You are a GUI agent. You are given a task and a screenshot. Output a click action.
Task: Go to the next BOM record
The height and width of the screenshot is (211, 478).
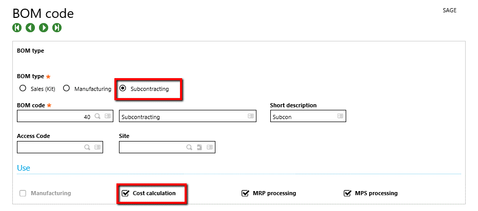coord(44,28)
